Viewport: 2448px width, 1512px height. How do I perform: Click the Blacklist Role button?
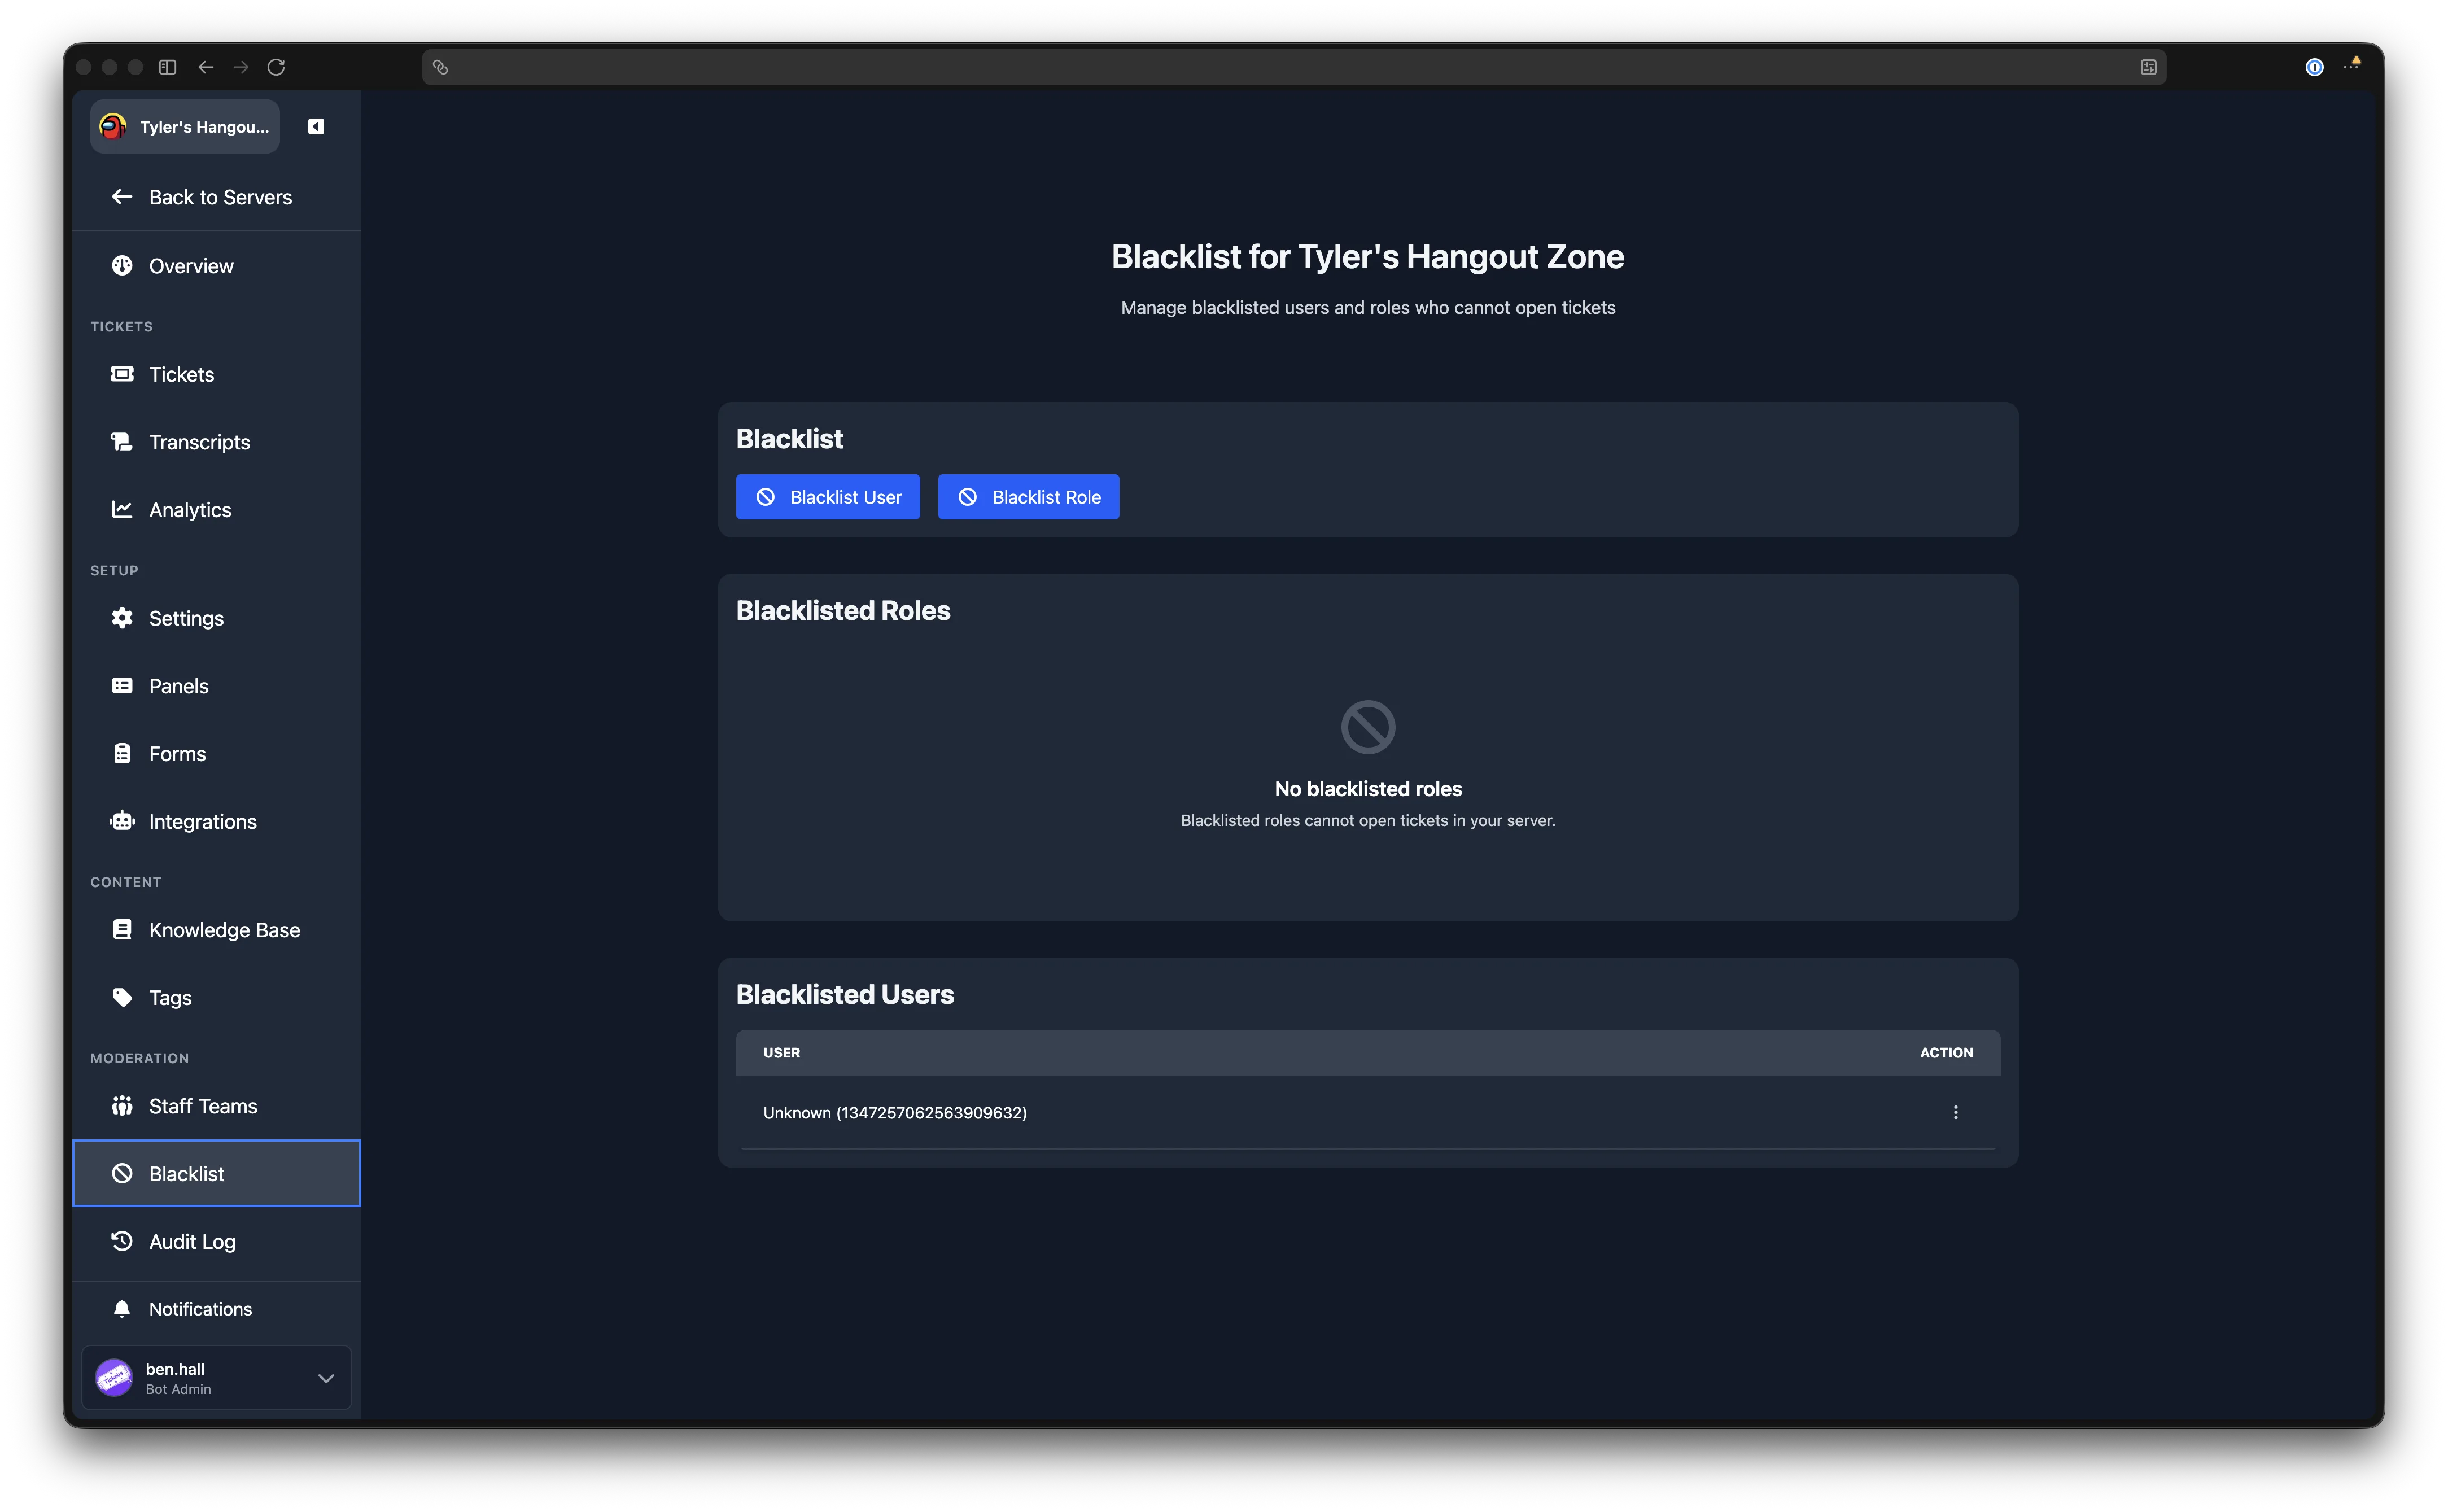coord(1028,497)
